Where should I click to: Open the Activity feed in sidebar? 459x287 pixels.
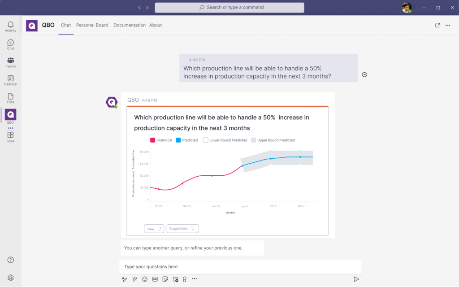10,26
